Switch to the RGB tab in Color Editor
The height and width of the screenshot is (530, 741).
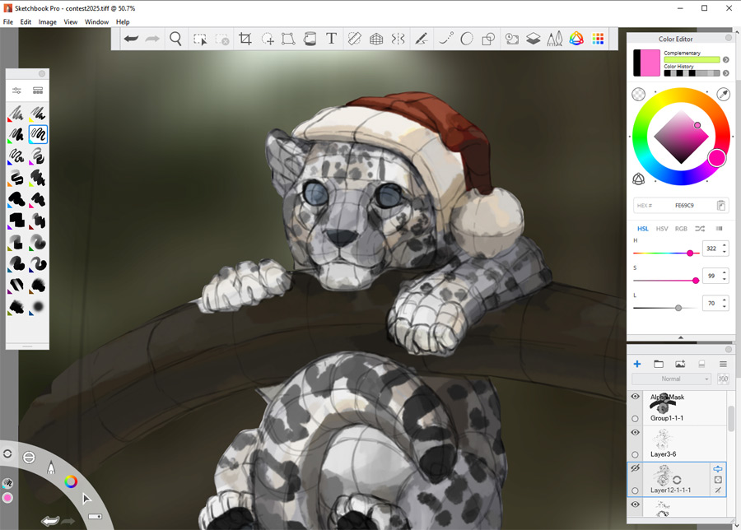point(679,229)
